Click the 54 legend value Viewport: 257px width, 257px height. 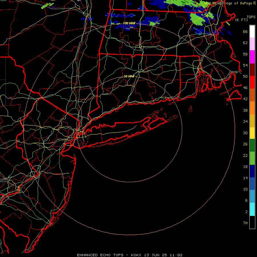[x=245, y=65]
